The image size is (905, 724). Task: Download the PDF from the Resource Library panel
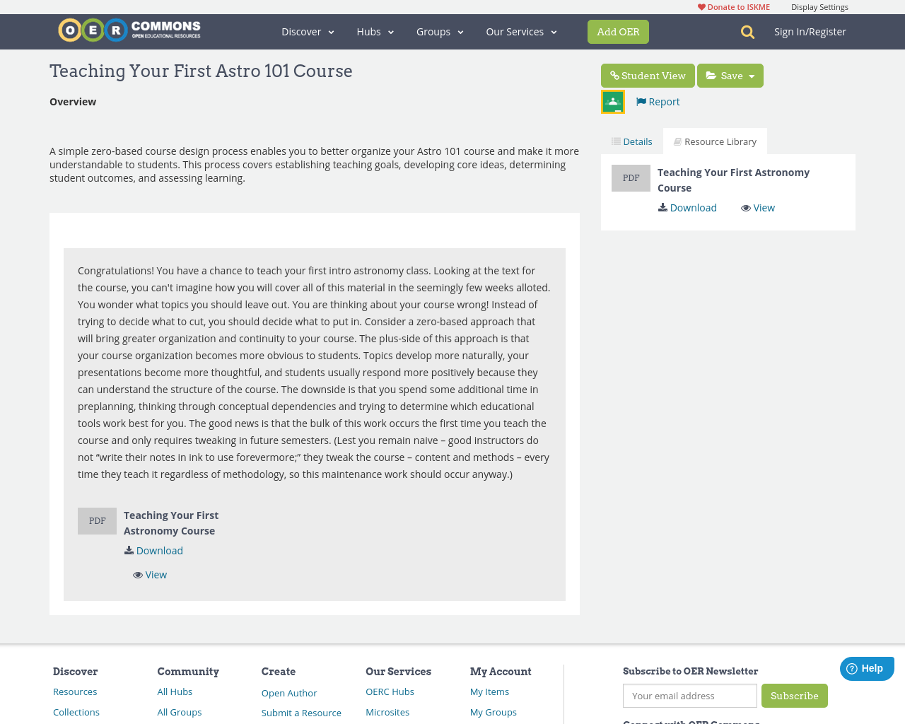(x=687, y=208)
